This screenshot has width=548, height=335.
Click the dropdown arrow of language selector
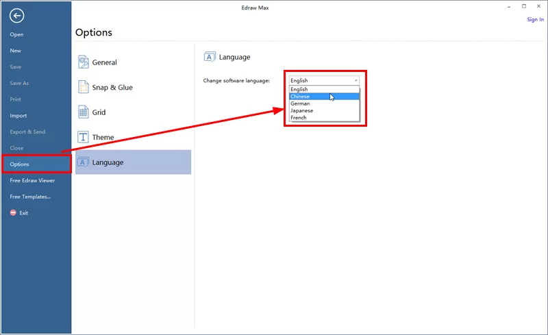(x=356, y=80)
